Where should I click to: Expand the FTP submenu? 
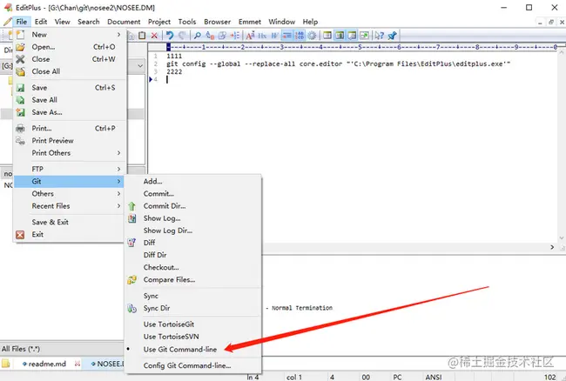pyautogui.click(x=69, y=169)
